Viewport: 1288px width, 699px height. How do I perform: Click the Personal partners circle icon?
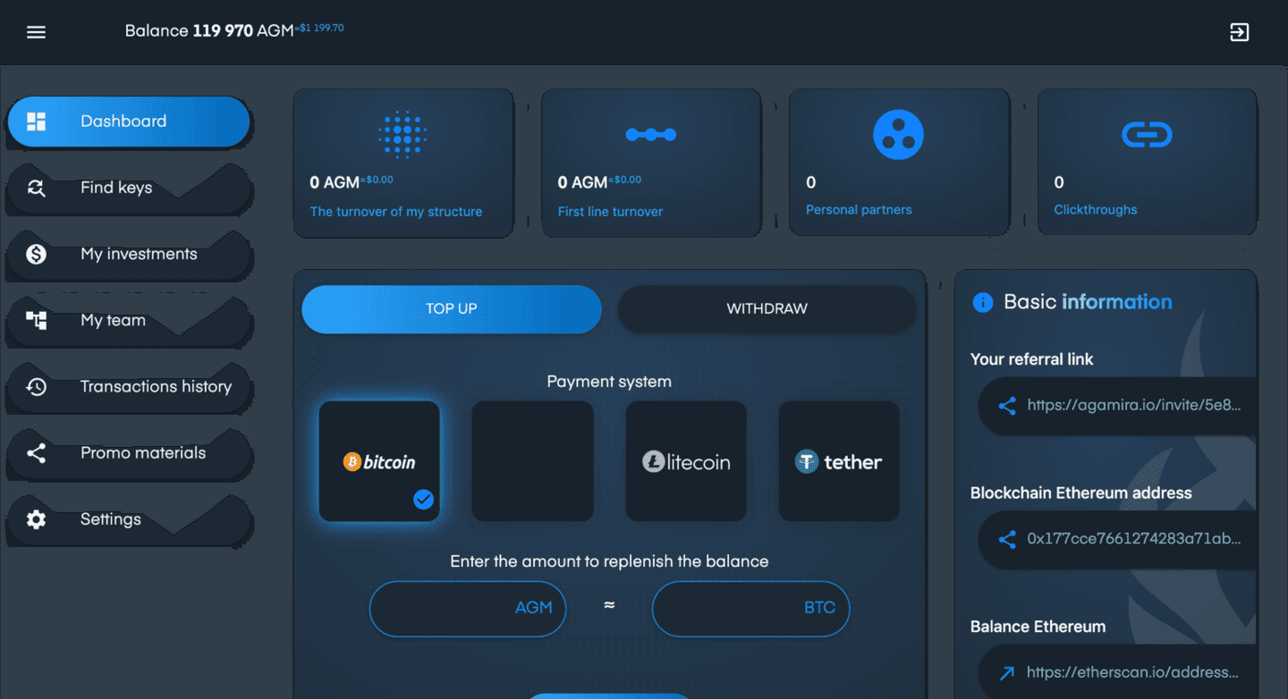click(898, 135)
